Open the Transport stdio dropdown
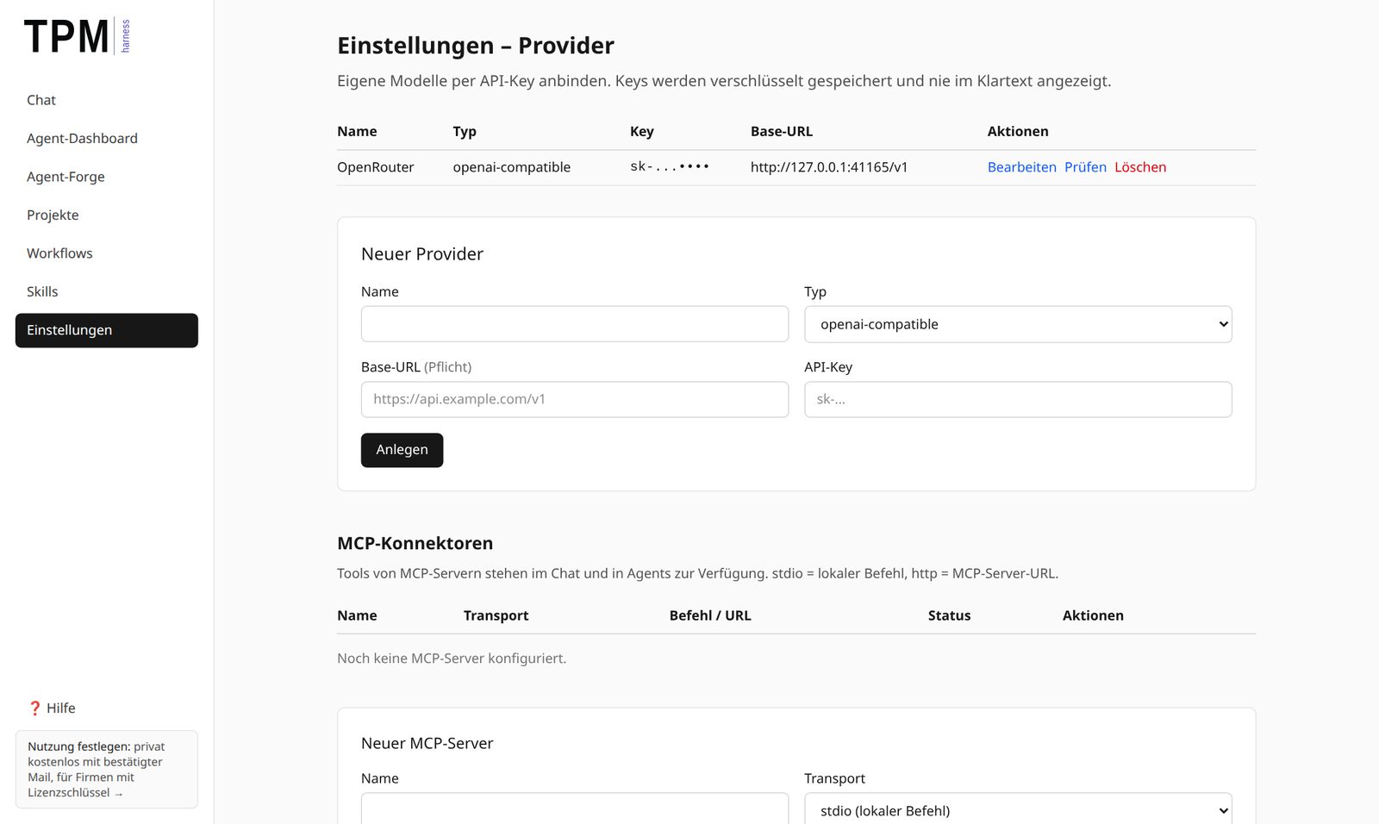Viewport: 1379px width, 824px height. point(1018,809)
